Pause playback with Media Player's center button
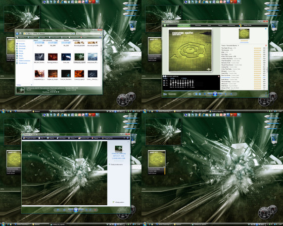This screenshot has width=283, height=226. [215, 94]
